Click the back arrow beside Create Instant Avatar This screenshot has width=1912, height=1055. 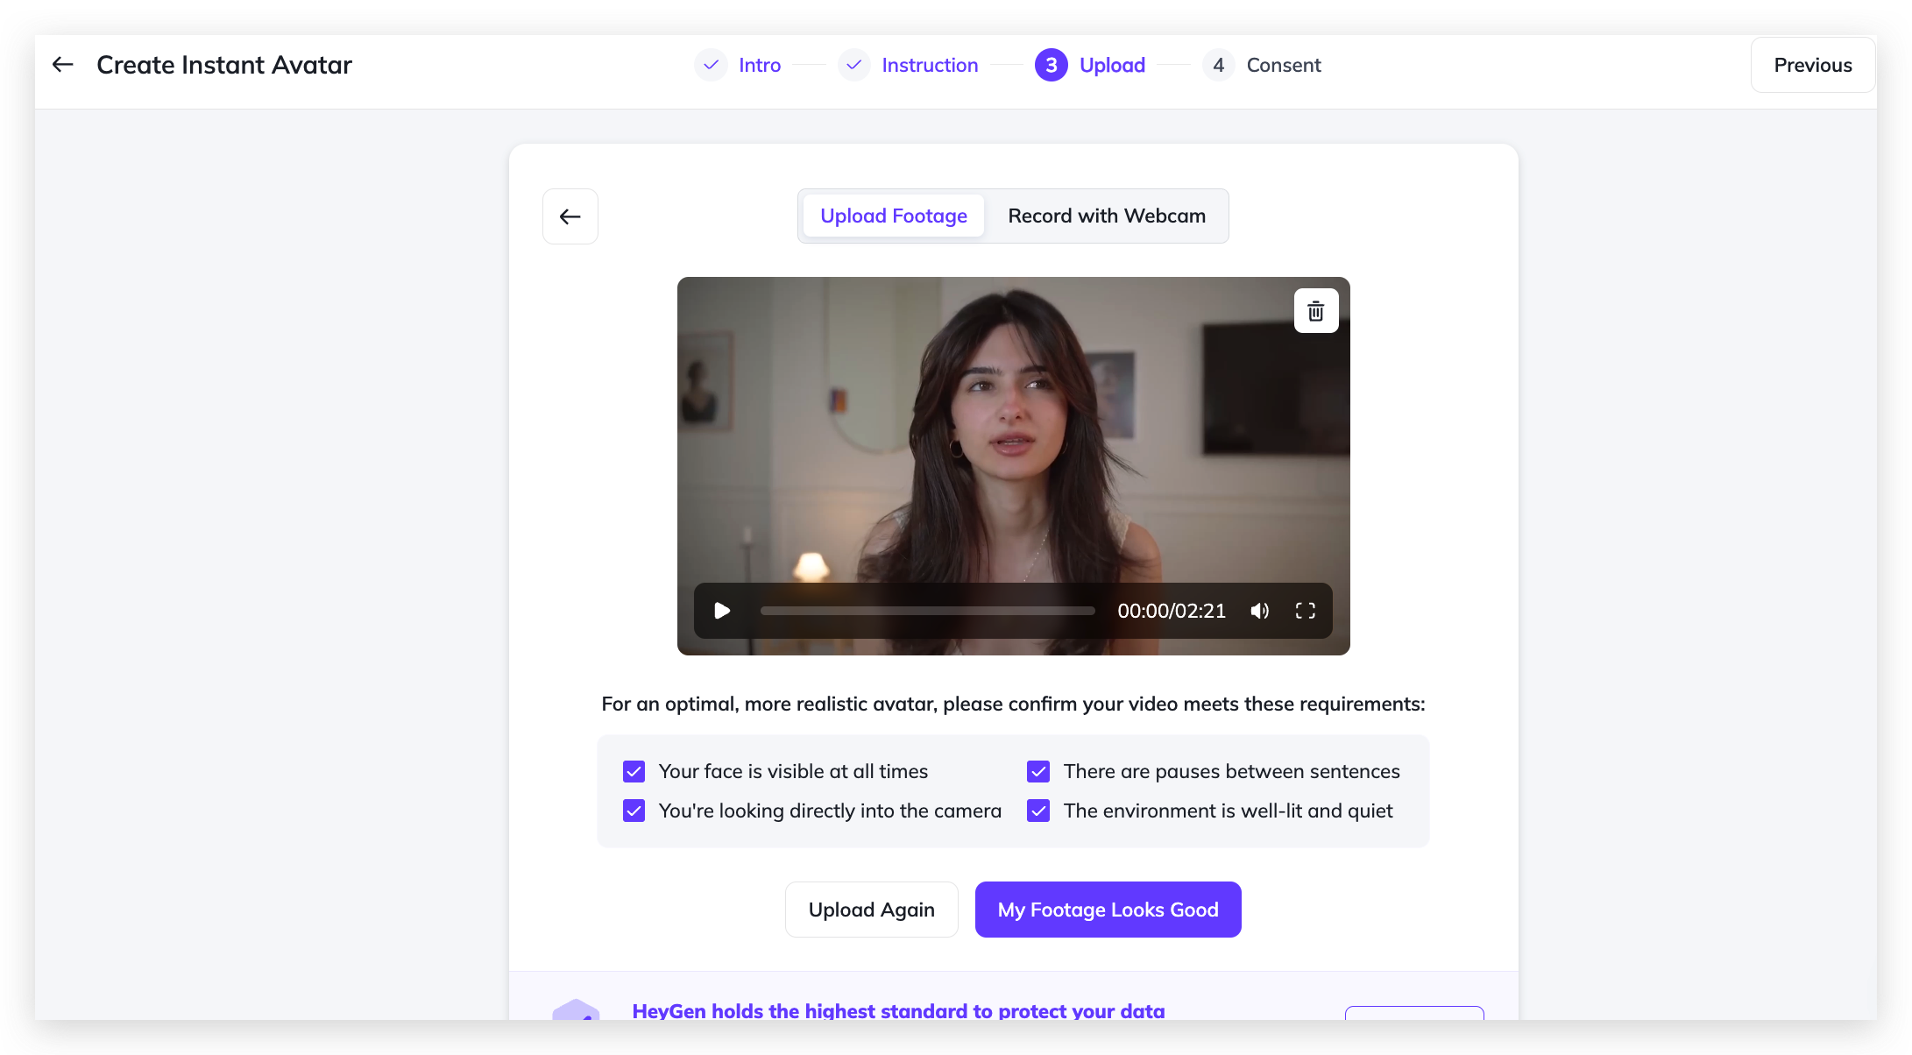63,65
